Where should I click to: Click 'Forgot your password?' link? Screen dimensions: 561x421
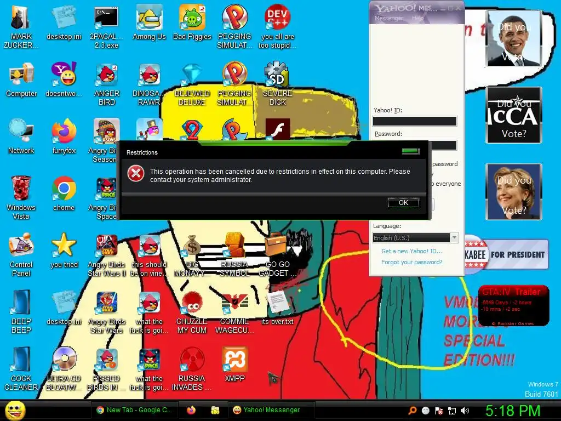click(x=412, y=262)
